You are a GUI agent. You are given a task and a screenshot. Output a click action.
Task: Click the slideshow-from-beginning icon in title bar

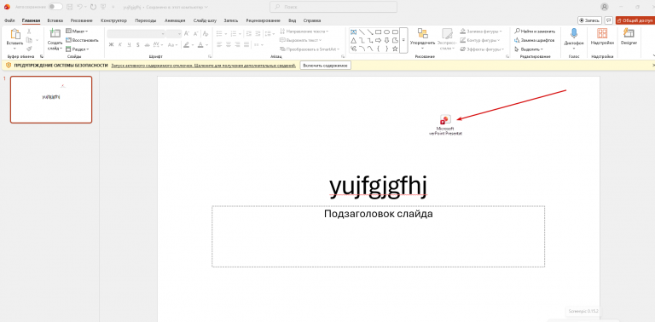coord(102,7)
